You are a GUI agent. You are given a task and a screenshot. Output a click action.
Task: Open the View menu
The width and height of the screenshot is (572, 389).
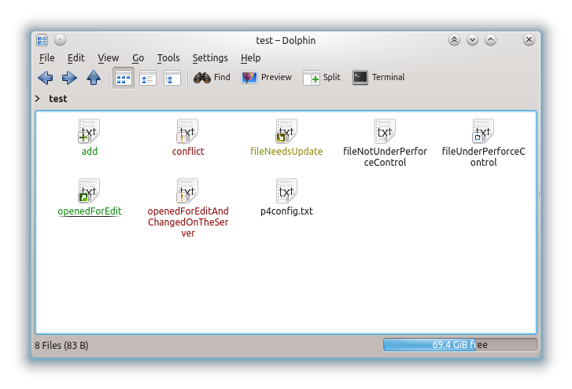108,58
